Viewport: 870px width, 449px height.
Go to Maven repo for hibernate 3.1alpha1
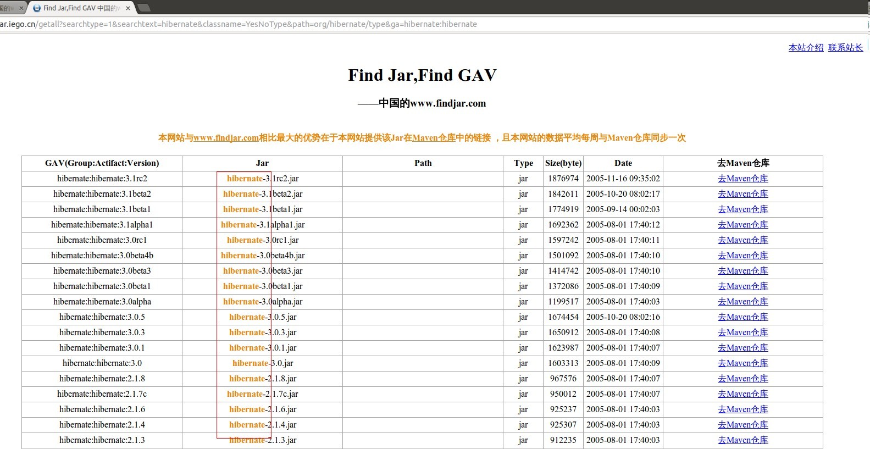click(x=743, y=225)
